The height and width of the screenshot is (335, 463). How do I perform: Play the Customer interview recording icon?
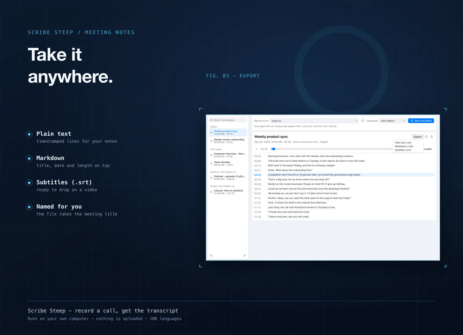coord(212,155)
